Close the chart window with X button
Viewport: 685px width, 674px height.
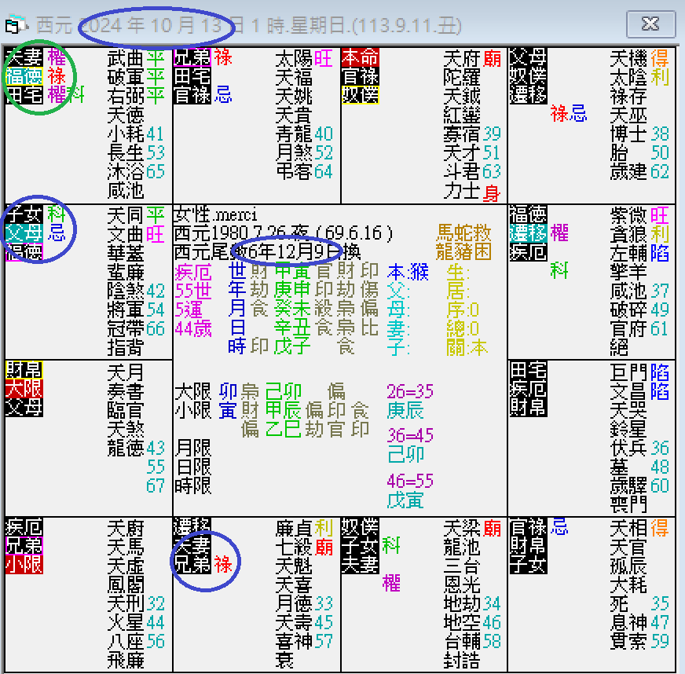click(650, 24)
